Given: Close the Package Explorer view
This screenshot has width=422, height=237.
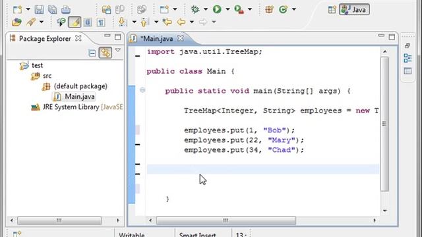Looking at the screenshot, I should coord(78,38).
